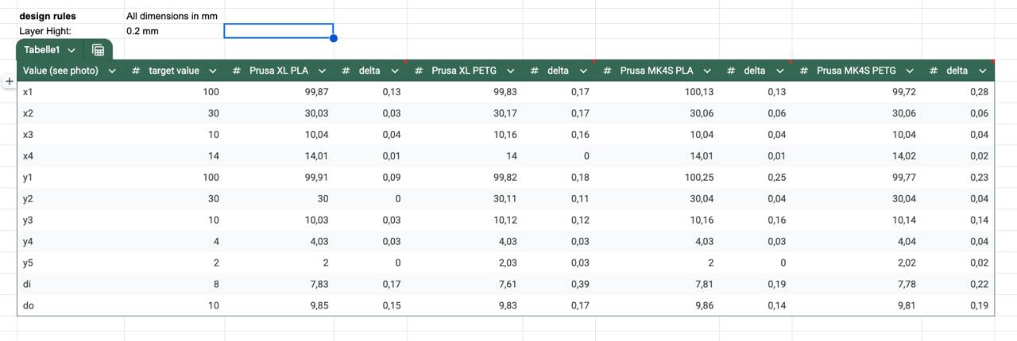Viewport: 1017px width, 341px height.
Task: Click the # type icon for Prusa MK4S PETG
Action: click(804, 71)
